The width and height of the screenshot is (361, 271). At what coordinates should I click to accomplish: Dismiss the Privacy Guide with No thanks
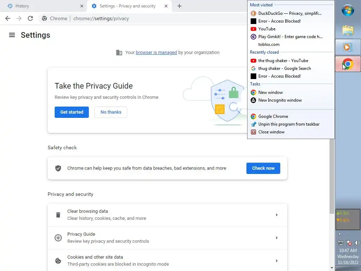pyautogui.click(x=111, y=112)
